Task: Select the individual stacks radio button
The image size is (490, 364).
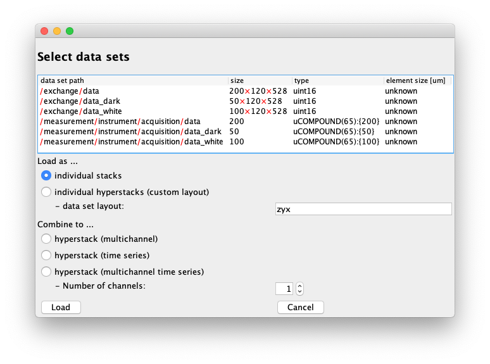Action: pyautogui.click(x=46, y=175)
